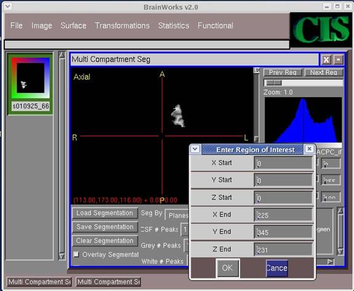The width and height of the screenshot is (354, 291).
Task: Close the Multi Compartment Seg panel
Action: pyautogui.click(x=326, y=60)
